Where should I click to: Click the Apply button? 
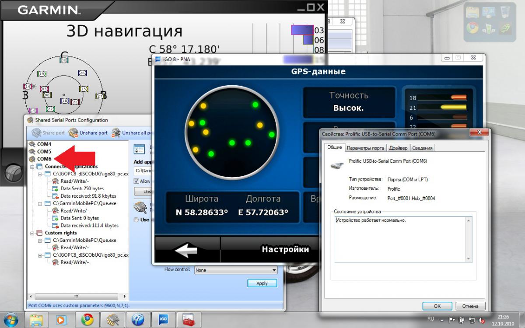[262, 283]
